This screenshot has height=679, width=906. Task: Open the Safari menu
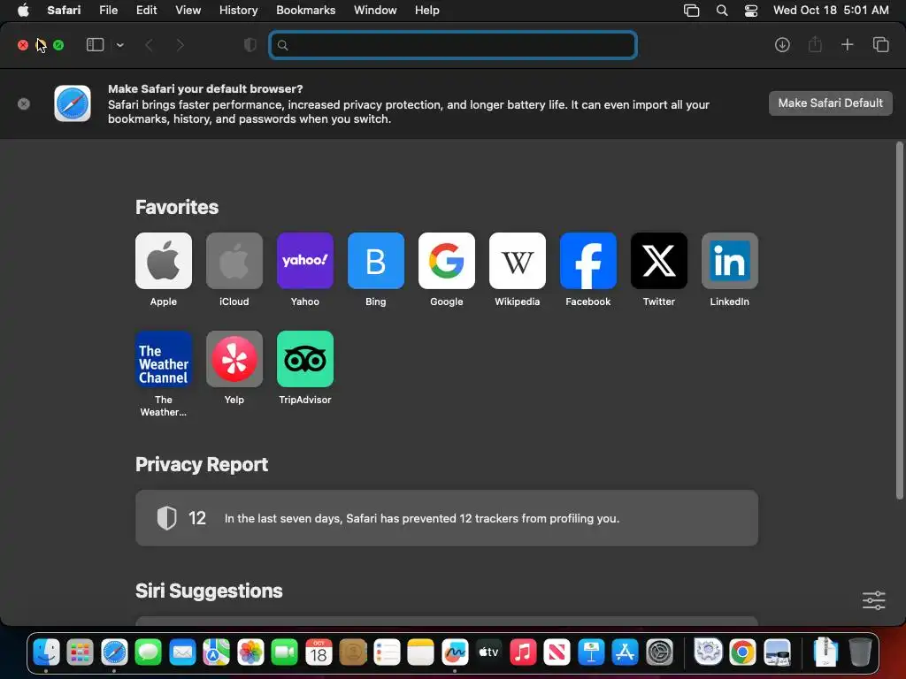64,11
